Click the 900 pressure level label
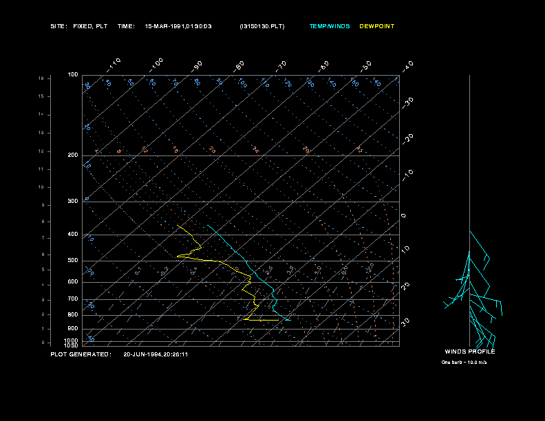Image resolution: width=545 pixels, height=421 pixels. [73, 328]
